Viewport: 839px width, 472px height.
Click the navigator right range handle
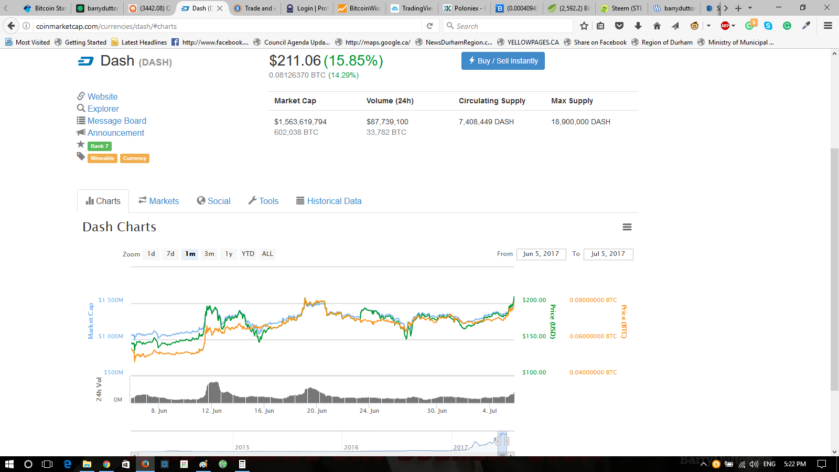click(507, 441)
